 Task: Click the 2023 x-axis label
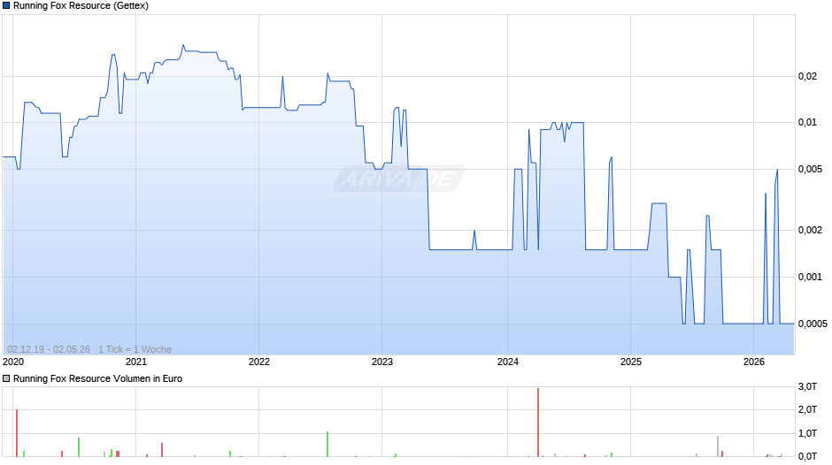(382, 362)
